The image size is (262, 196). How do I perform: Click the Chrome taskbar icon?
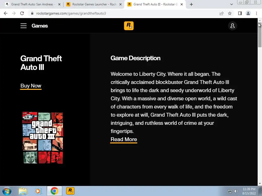tap(54, 191)
